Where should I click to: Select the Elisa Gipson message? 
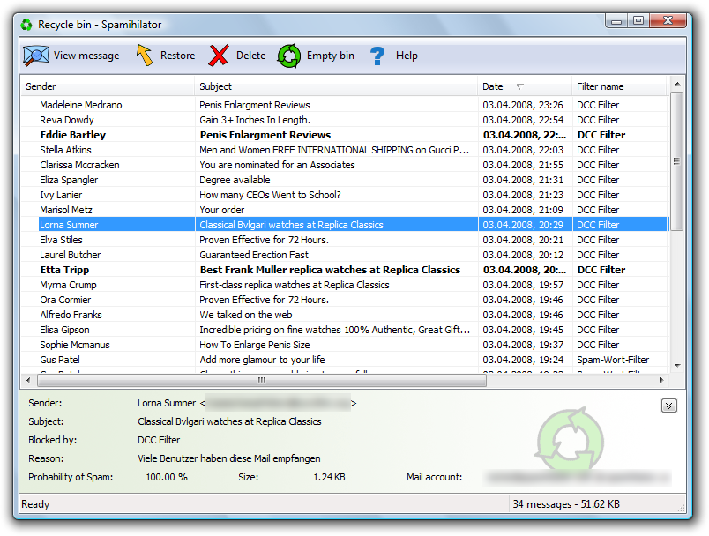pos(345,330)
